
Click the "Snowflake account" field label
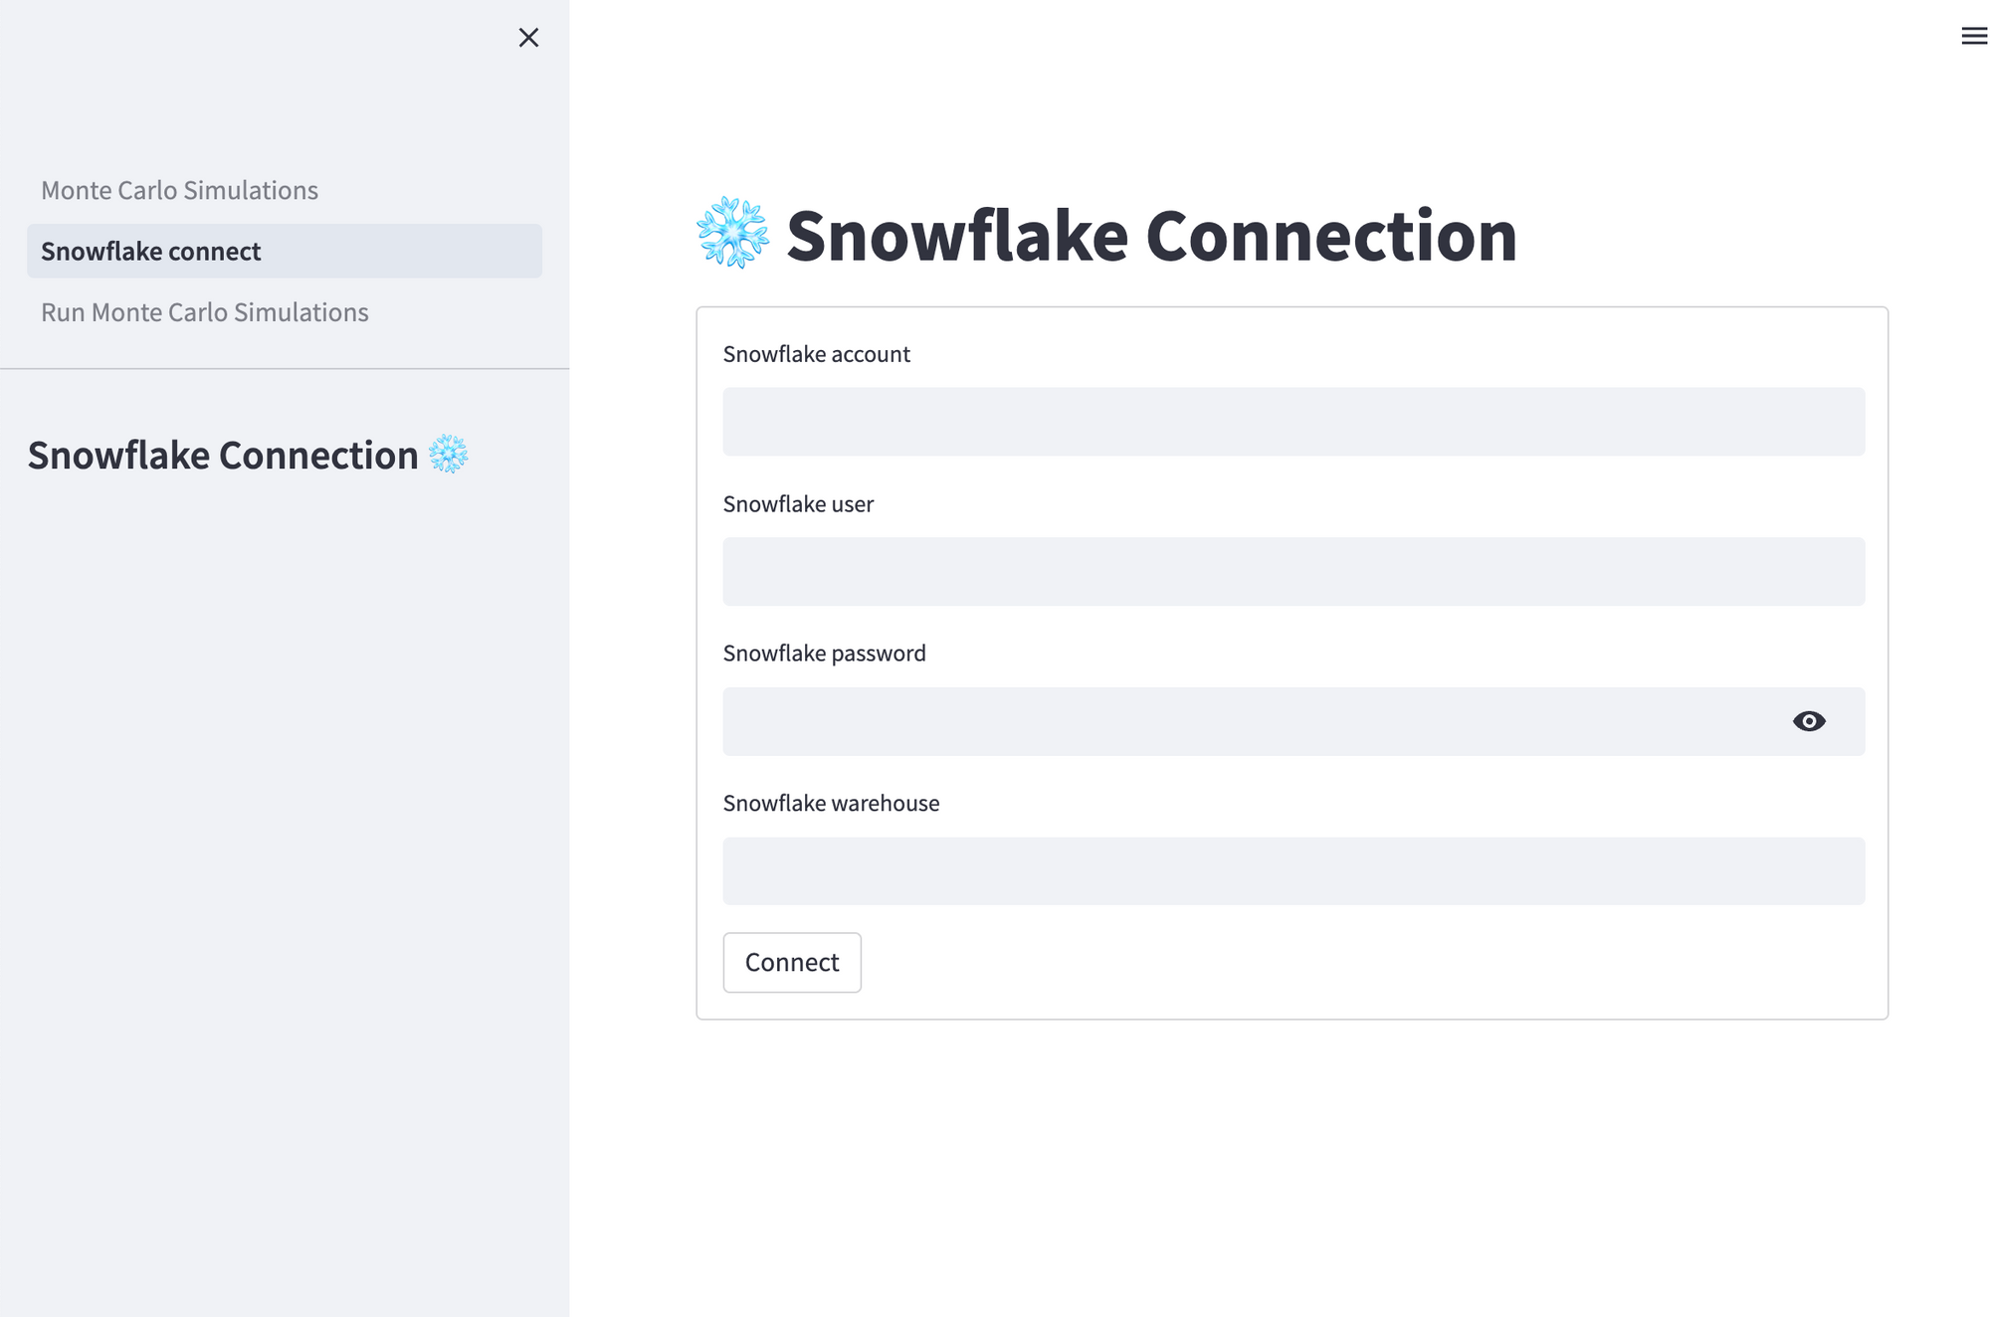[816, 354]
